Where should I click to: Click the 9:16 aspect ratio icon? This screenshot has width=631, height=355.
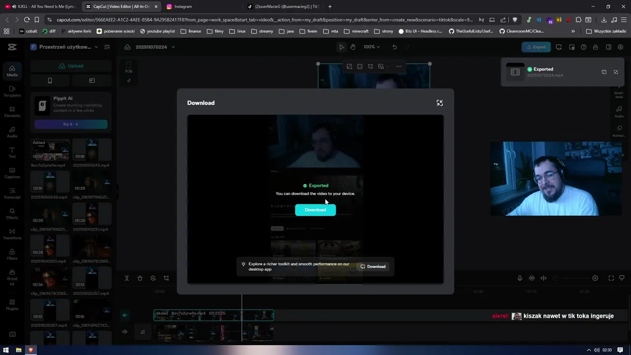tap(129, 68)
